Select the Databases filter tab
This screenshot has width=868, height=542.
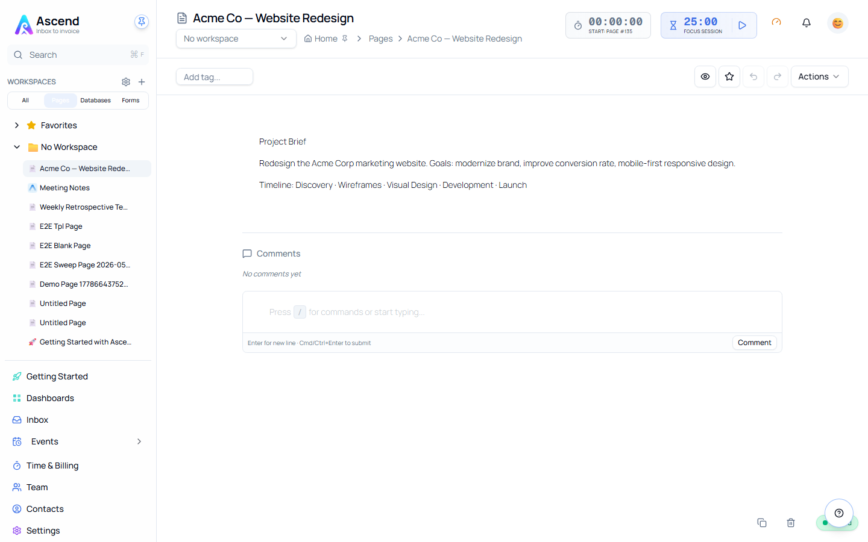95,101
